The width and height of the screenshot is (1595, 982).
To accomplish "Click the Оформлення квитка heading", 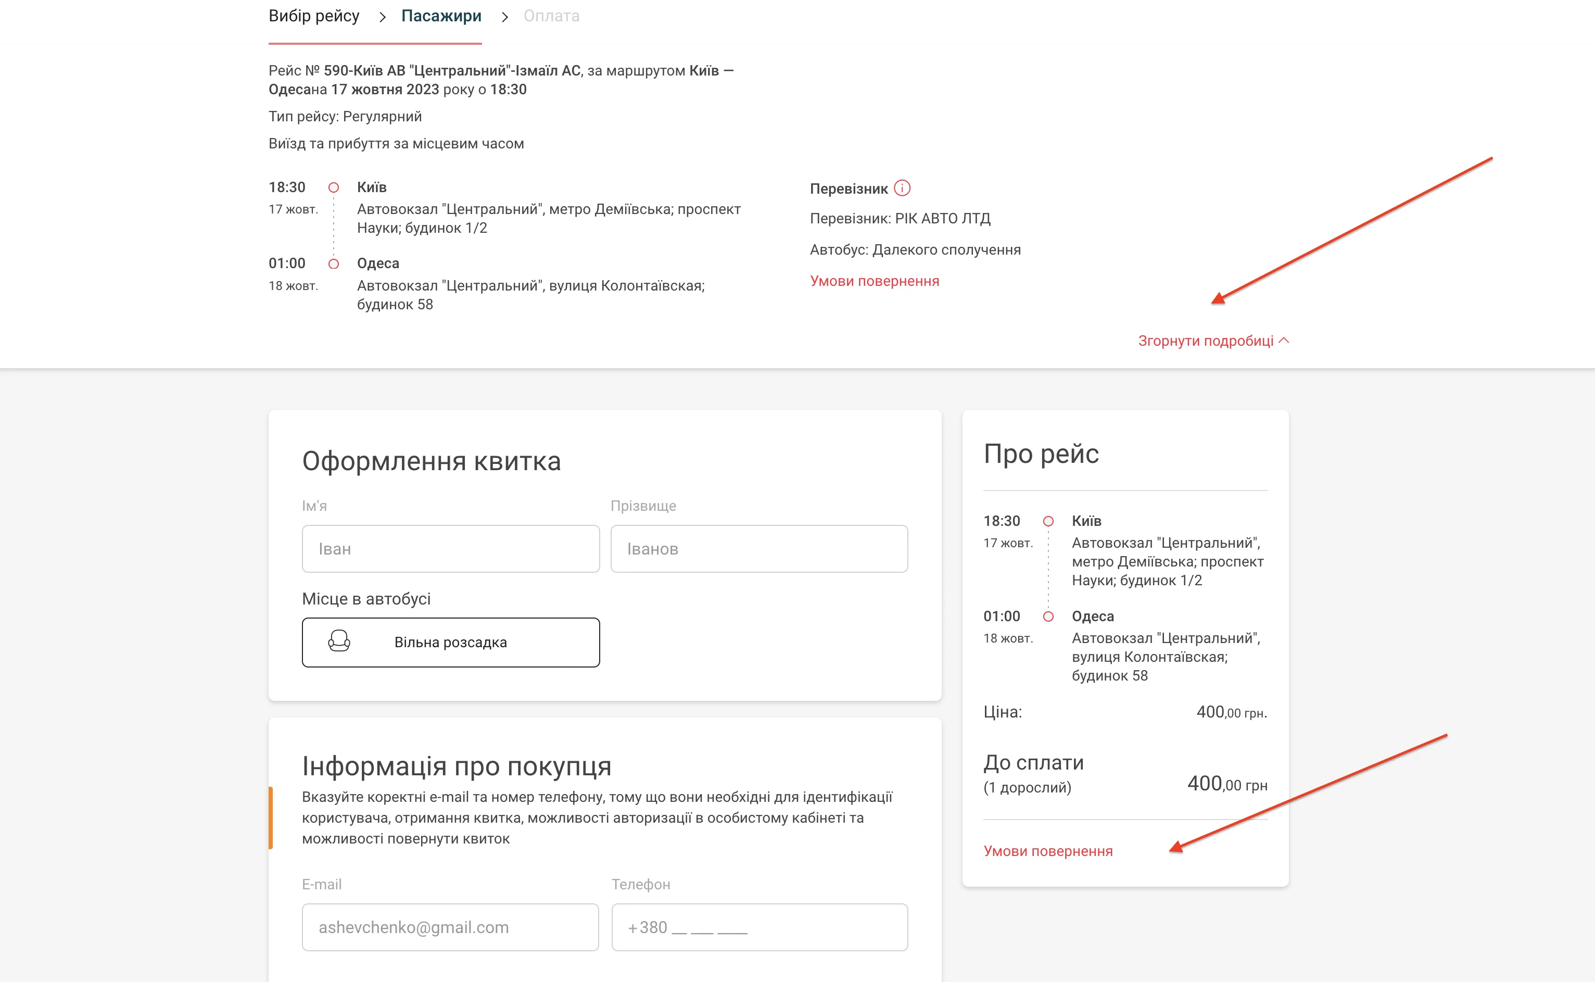I will click(431, 461).
